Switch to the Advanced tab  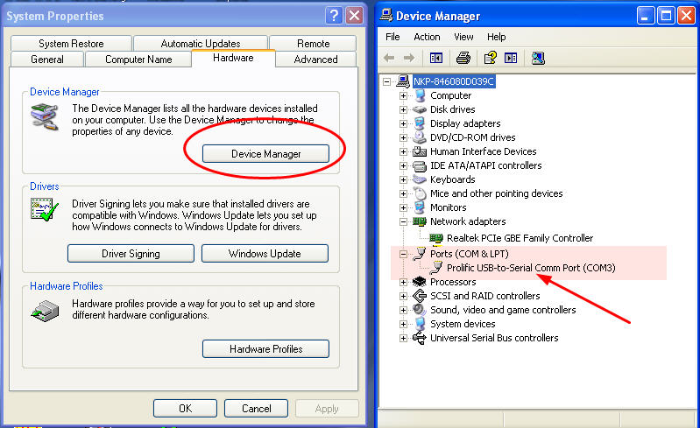315,60
